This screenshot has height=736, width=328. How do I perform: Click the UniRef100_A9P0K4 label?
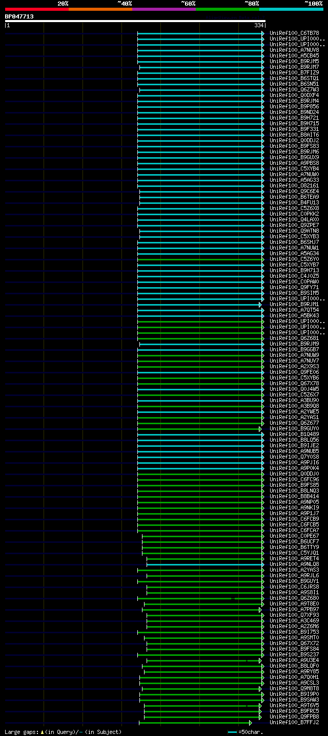295,468
